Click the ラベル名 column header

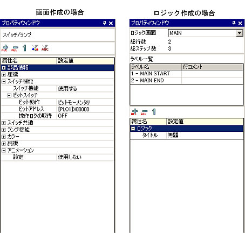coord(156,67)
